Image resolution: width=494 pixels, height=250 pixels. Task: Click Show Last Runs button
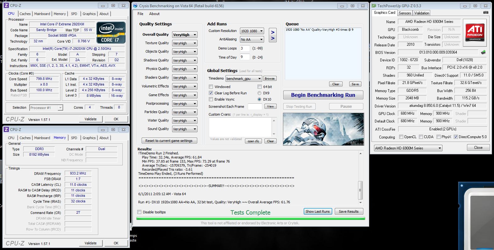[x=318, y=211]
